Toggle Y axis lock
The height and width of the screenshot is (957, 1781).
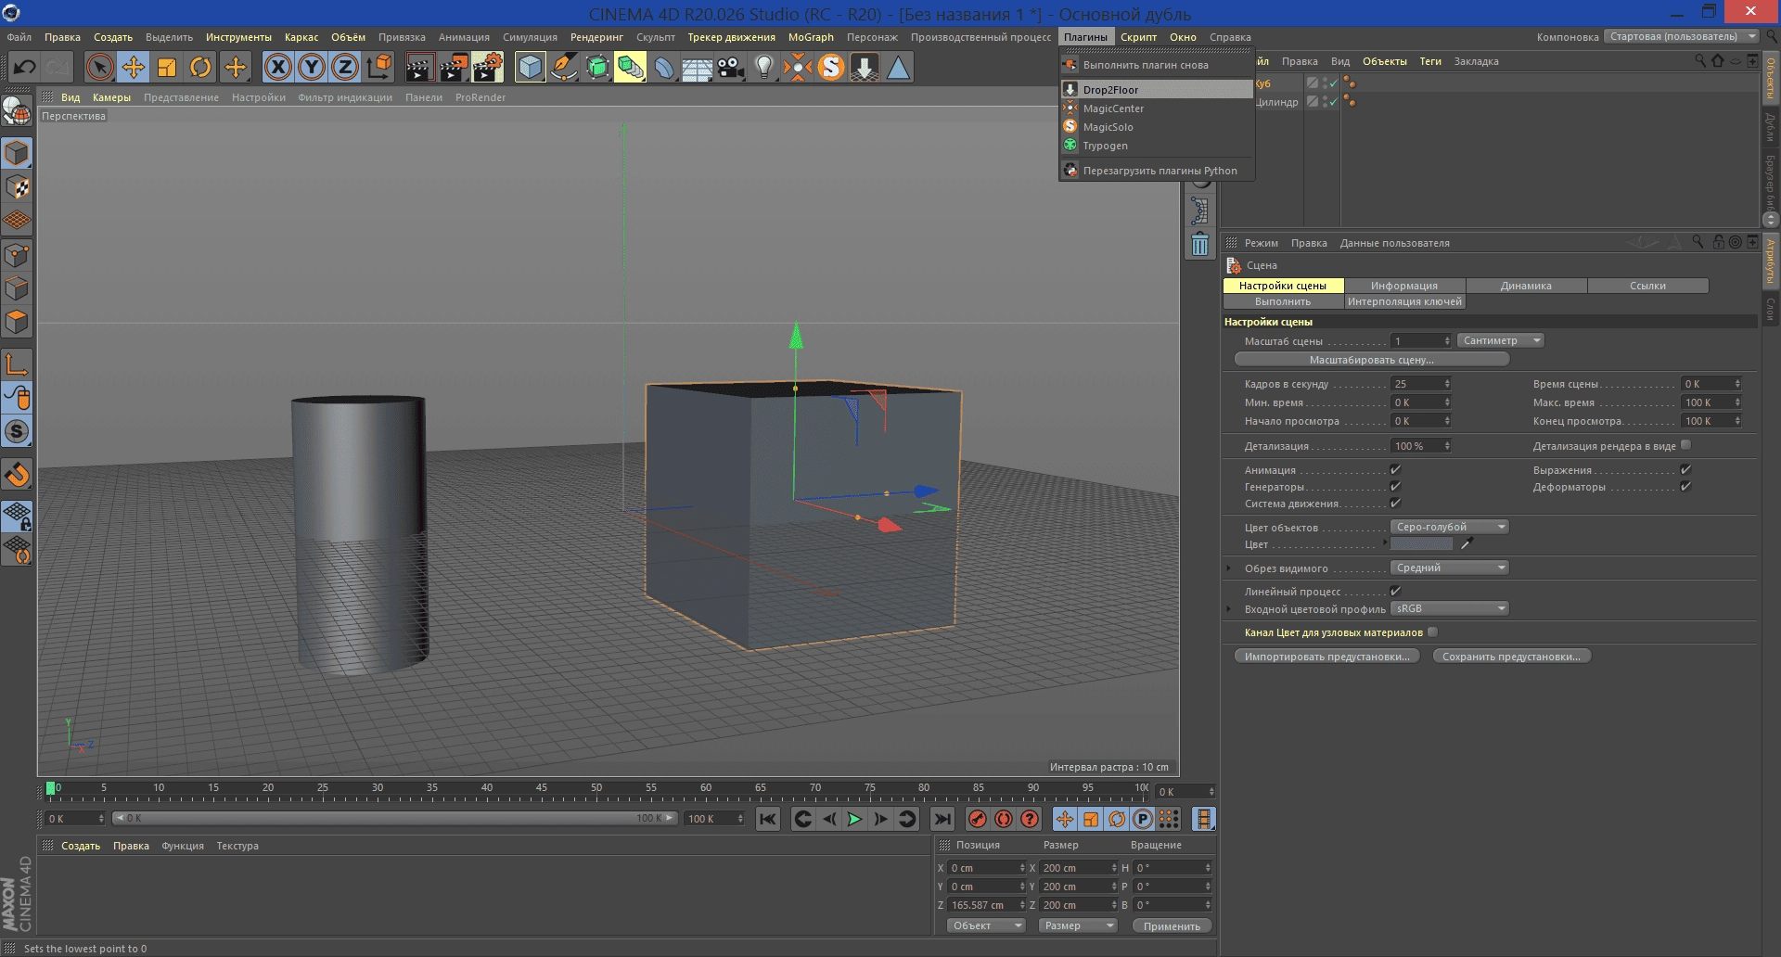pos(312,67)
